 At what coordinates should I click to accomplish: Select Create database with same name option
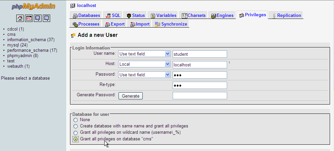click(75, 126)
